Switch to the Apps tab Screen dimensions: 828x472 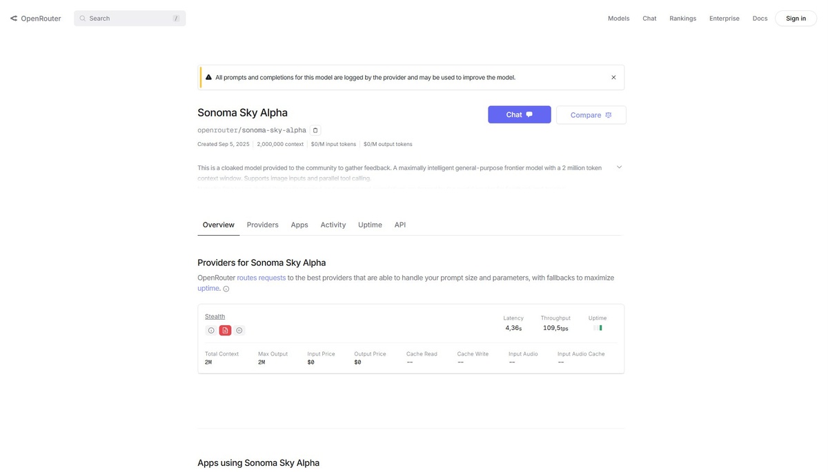coord(299,225)
